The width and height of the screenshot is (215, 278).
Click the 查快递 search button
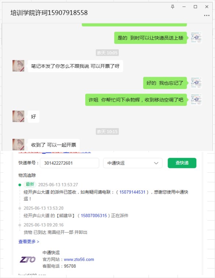coord(182,163)
